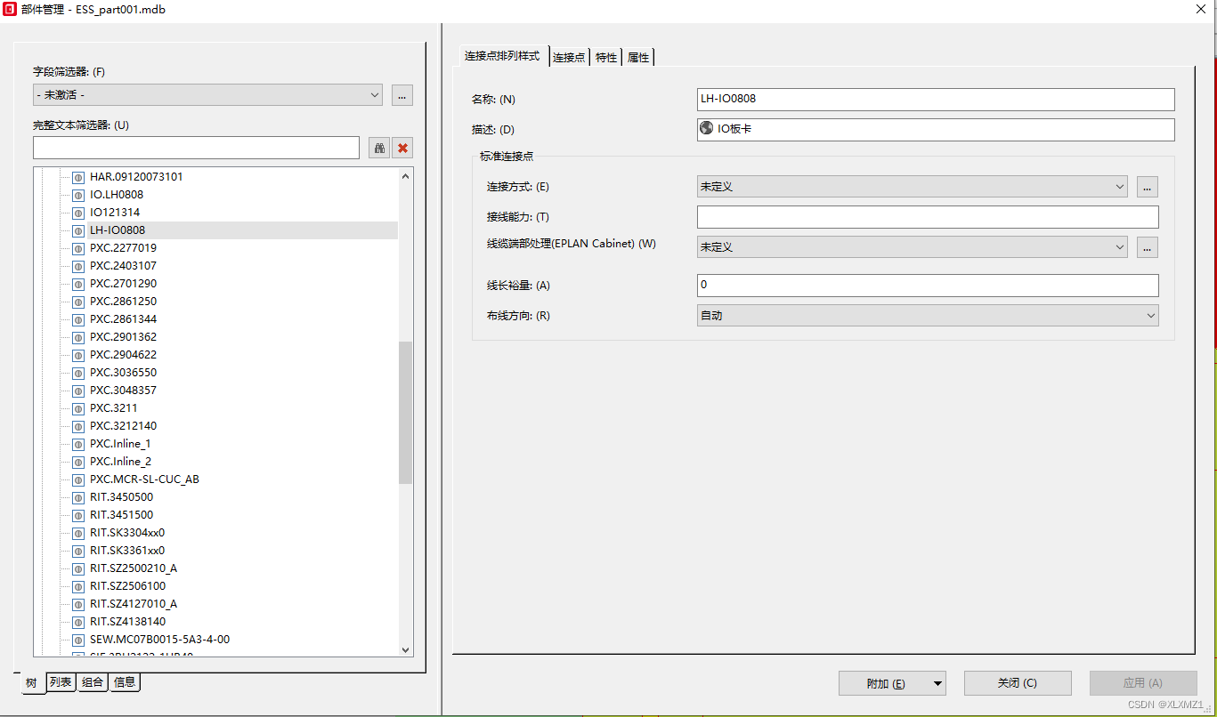Click the full text filter input field
Image resolution: width=1217 pixels, height=717 pixels.
click(196, 148)
